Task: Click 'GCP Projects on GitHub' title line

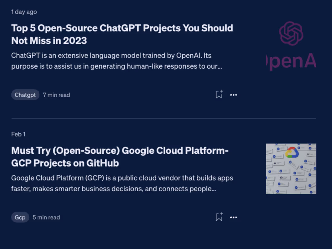Action: pyautogui.click(x=65, y=163)
